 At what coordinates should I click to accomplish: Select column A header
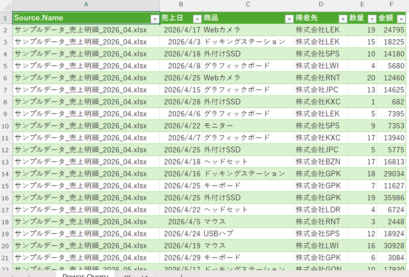click(x=86, y=5)
